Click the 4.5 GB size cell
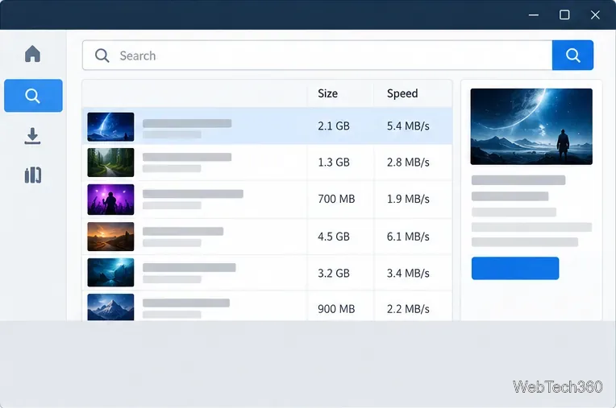616x408 pixels. tap(334, 237)
